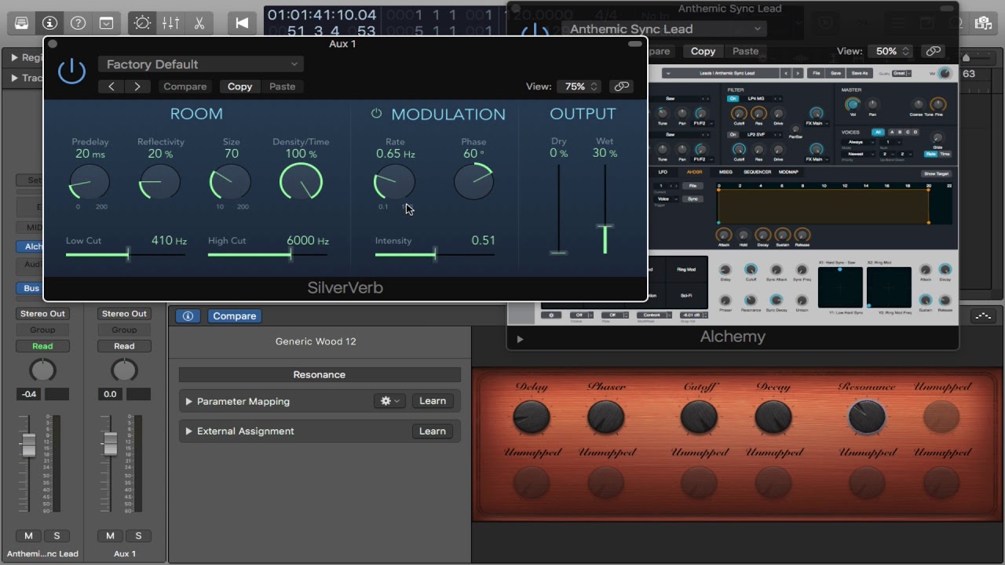
Task: Click the Modulation Rate knob
Action: (x=395, y=183)
